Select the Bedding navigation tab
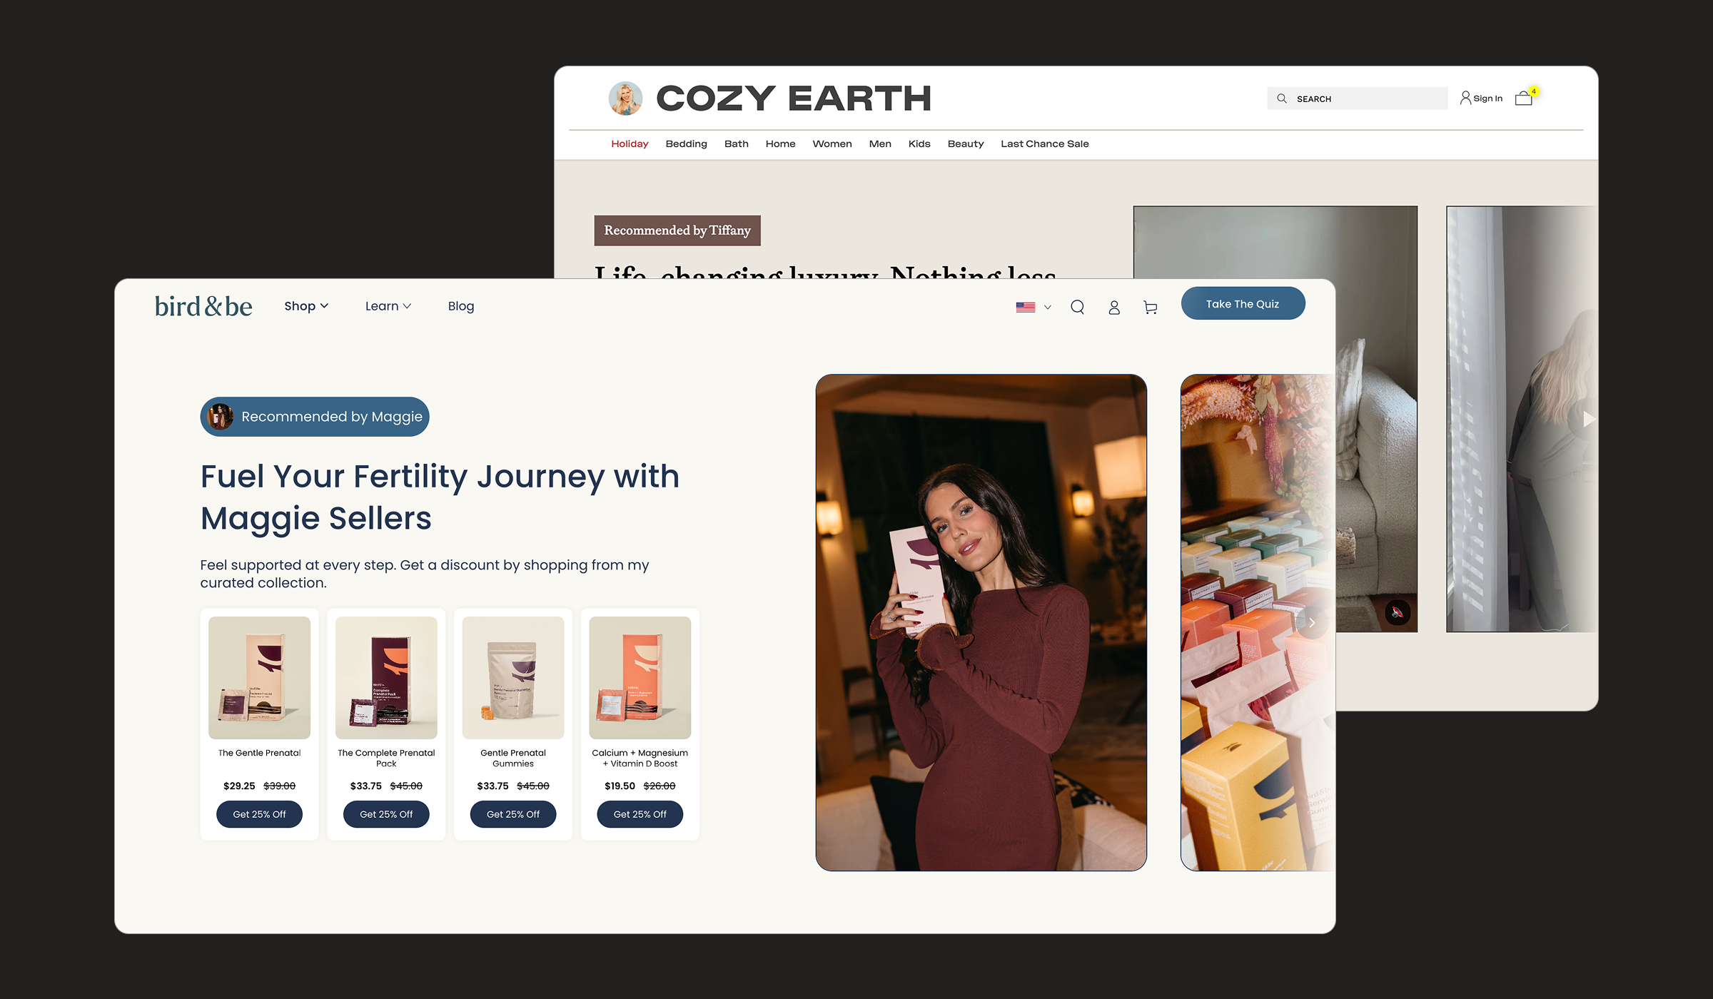The image size is (1713, 999). pyautogui.click(x=686, y=143)
